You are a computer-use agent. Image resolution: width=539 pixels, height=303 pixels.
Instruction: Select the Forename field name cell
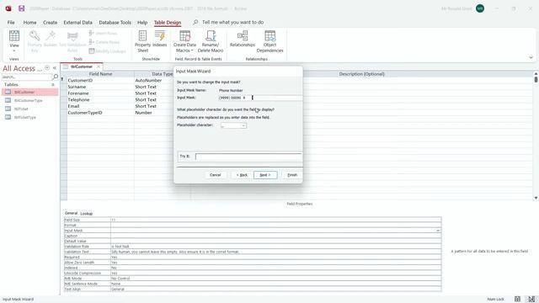[x=100, y=93]
